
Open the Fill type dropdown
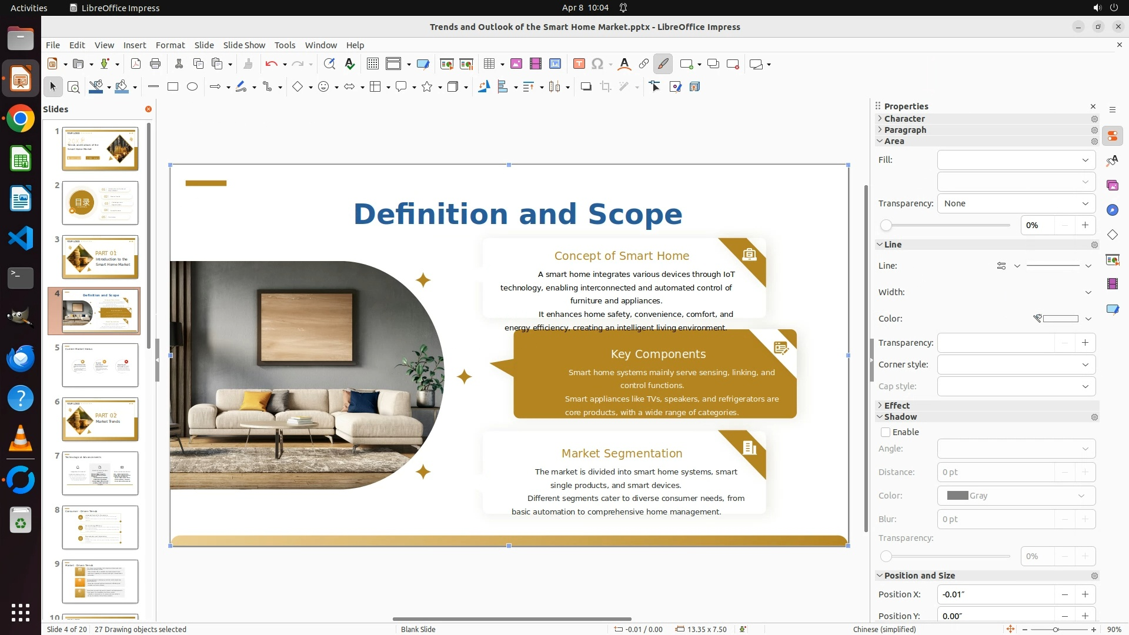click(x=1016, y=160)
